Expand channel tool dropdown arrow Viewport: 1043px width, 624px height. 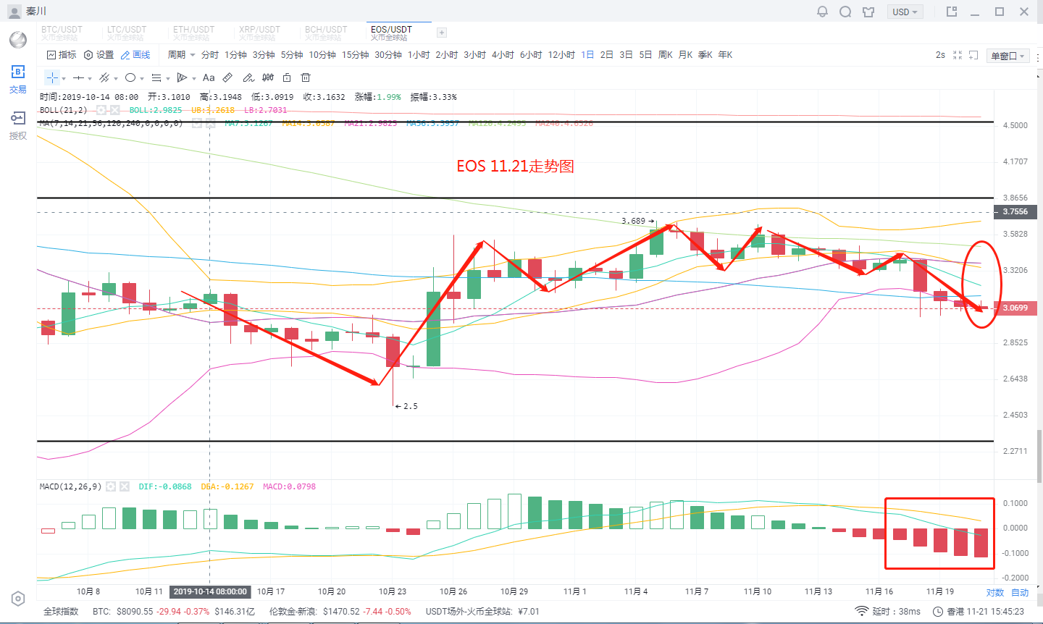pyautogui.click(x=116, y=78)
